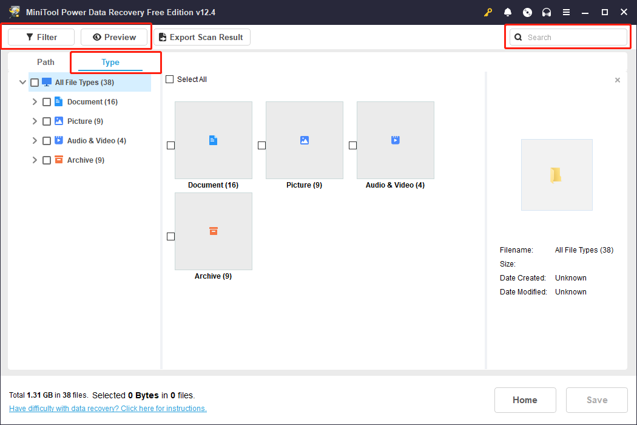Check the Picture (9) tree checkbox
637x425 pixels.
coord(47,121)
